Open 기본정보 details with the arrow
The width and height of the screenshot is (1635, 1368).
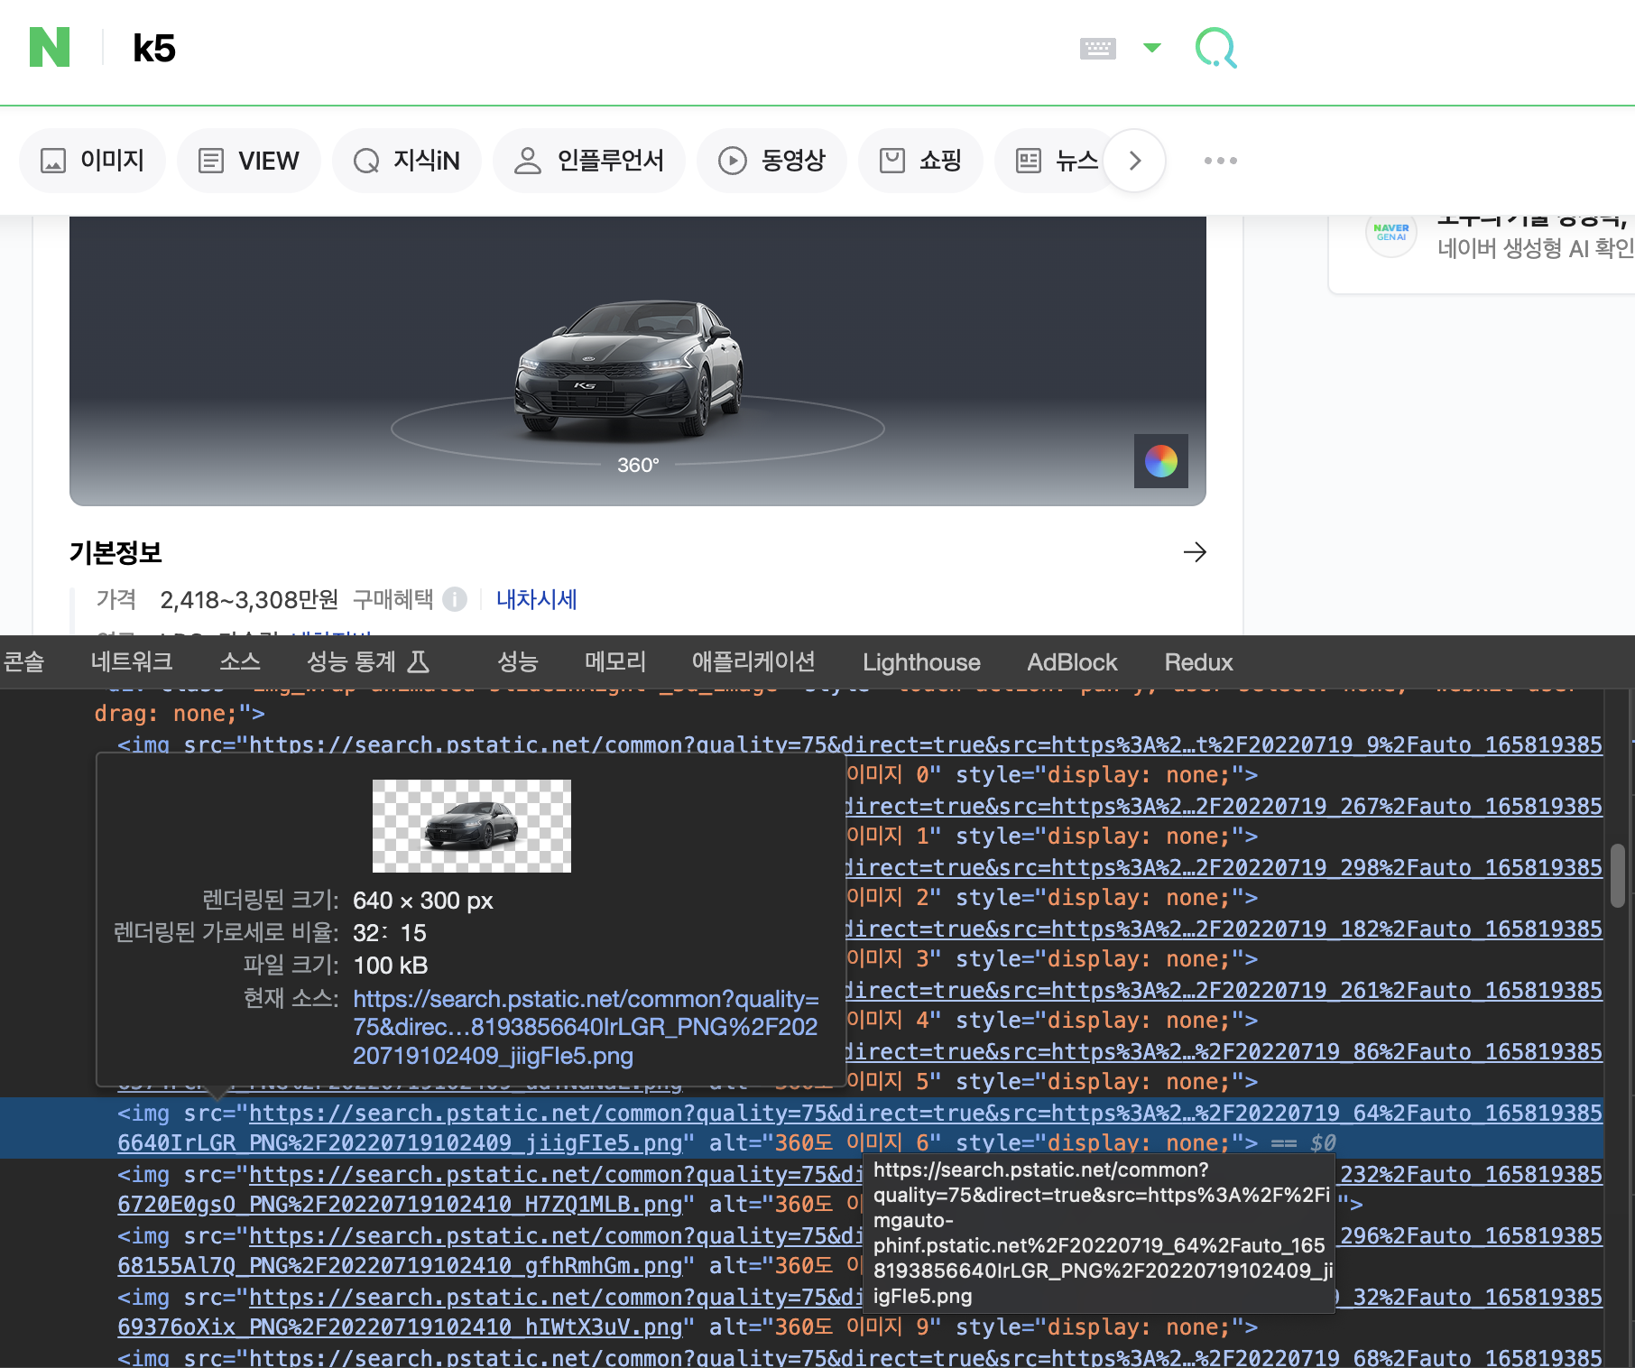1195,552
